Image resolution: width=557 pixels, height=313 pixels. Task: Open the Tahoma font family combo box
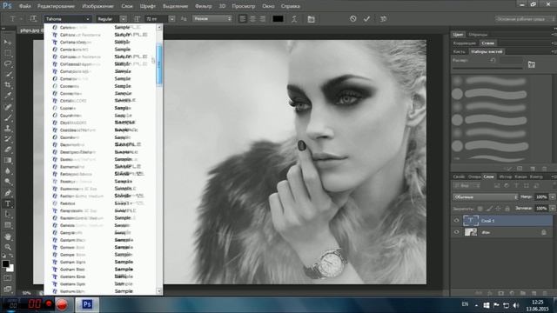68,19
